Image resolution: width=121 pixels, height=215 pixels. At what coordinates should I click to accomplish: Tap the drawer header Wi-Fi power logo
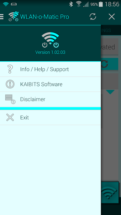pyautogui.click(x=50, y=40)
